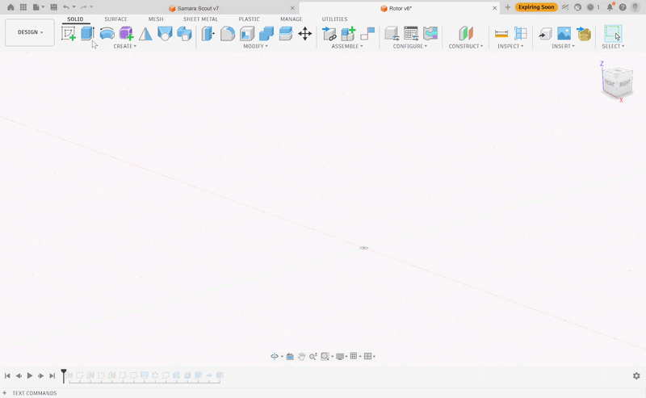This screenshot has width=646, height=398.
Task: Expand the INSERT menu
Action: click(x=563, y=46)
